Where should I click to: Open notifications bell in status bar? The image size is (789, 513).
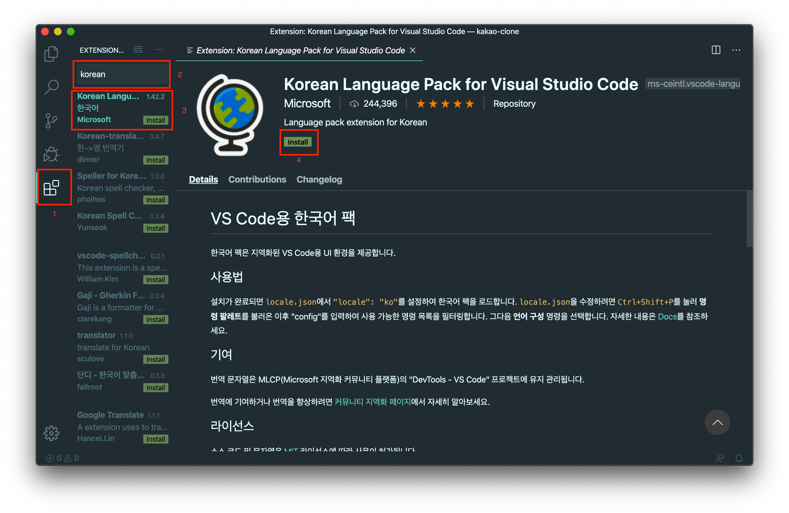point(739,458)
